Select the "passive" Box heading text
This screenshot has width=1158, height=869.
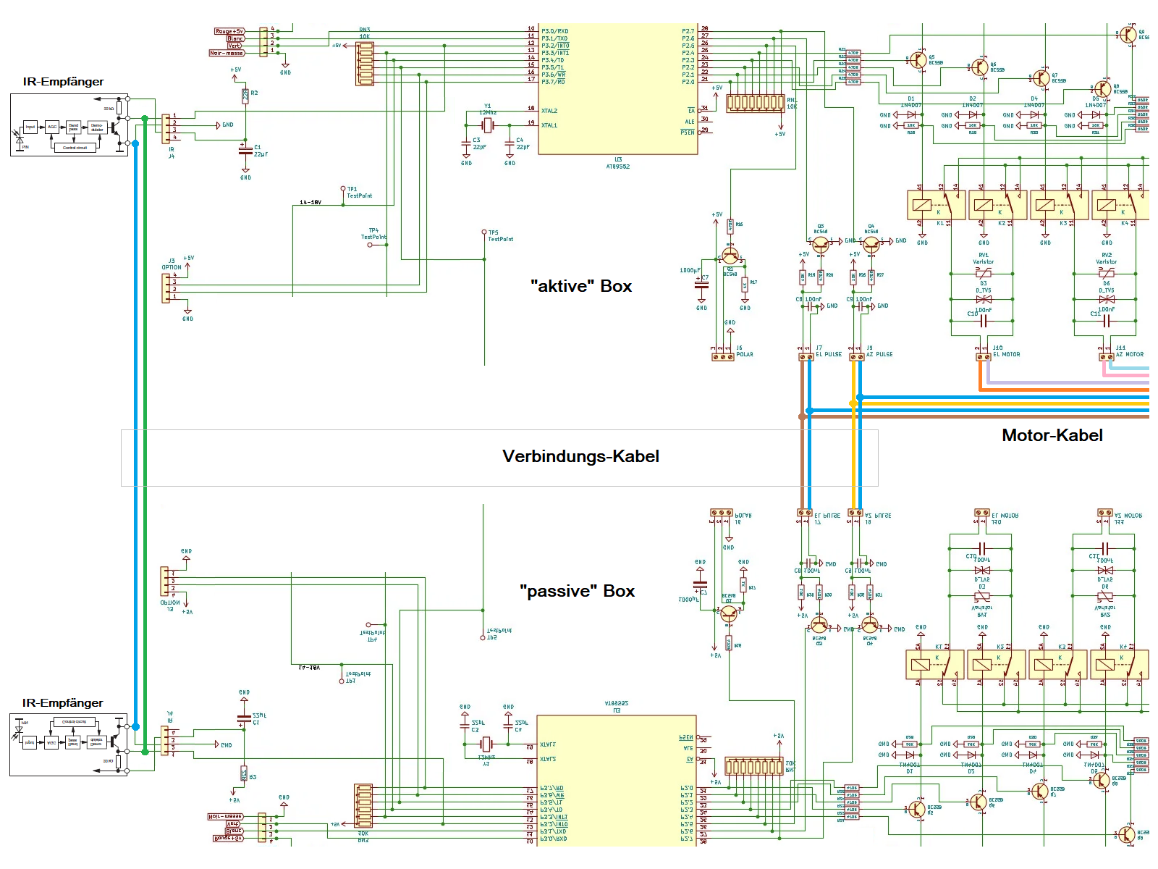click(577, 591)
